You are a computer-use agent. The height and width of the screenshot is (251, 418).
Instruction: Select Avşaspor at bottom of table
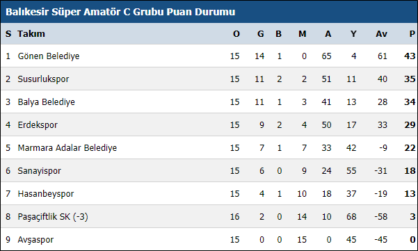[35, 240]
